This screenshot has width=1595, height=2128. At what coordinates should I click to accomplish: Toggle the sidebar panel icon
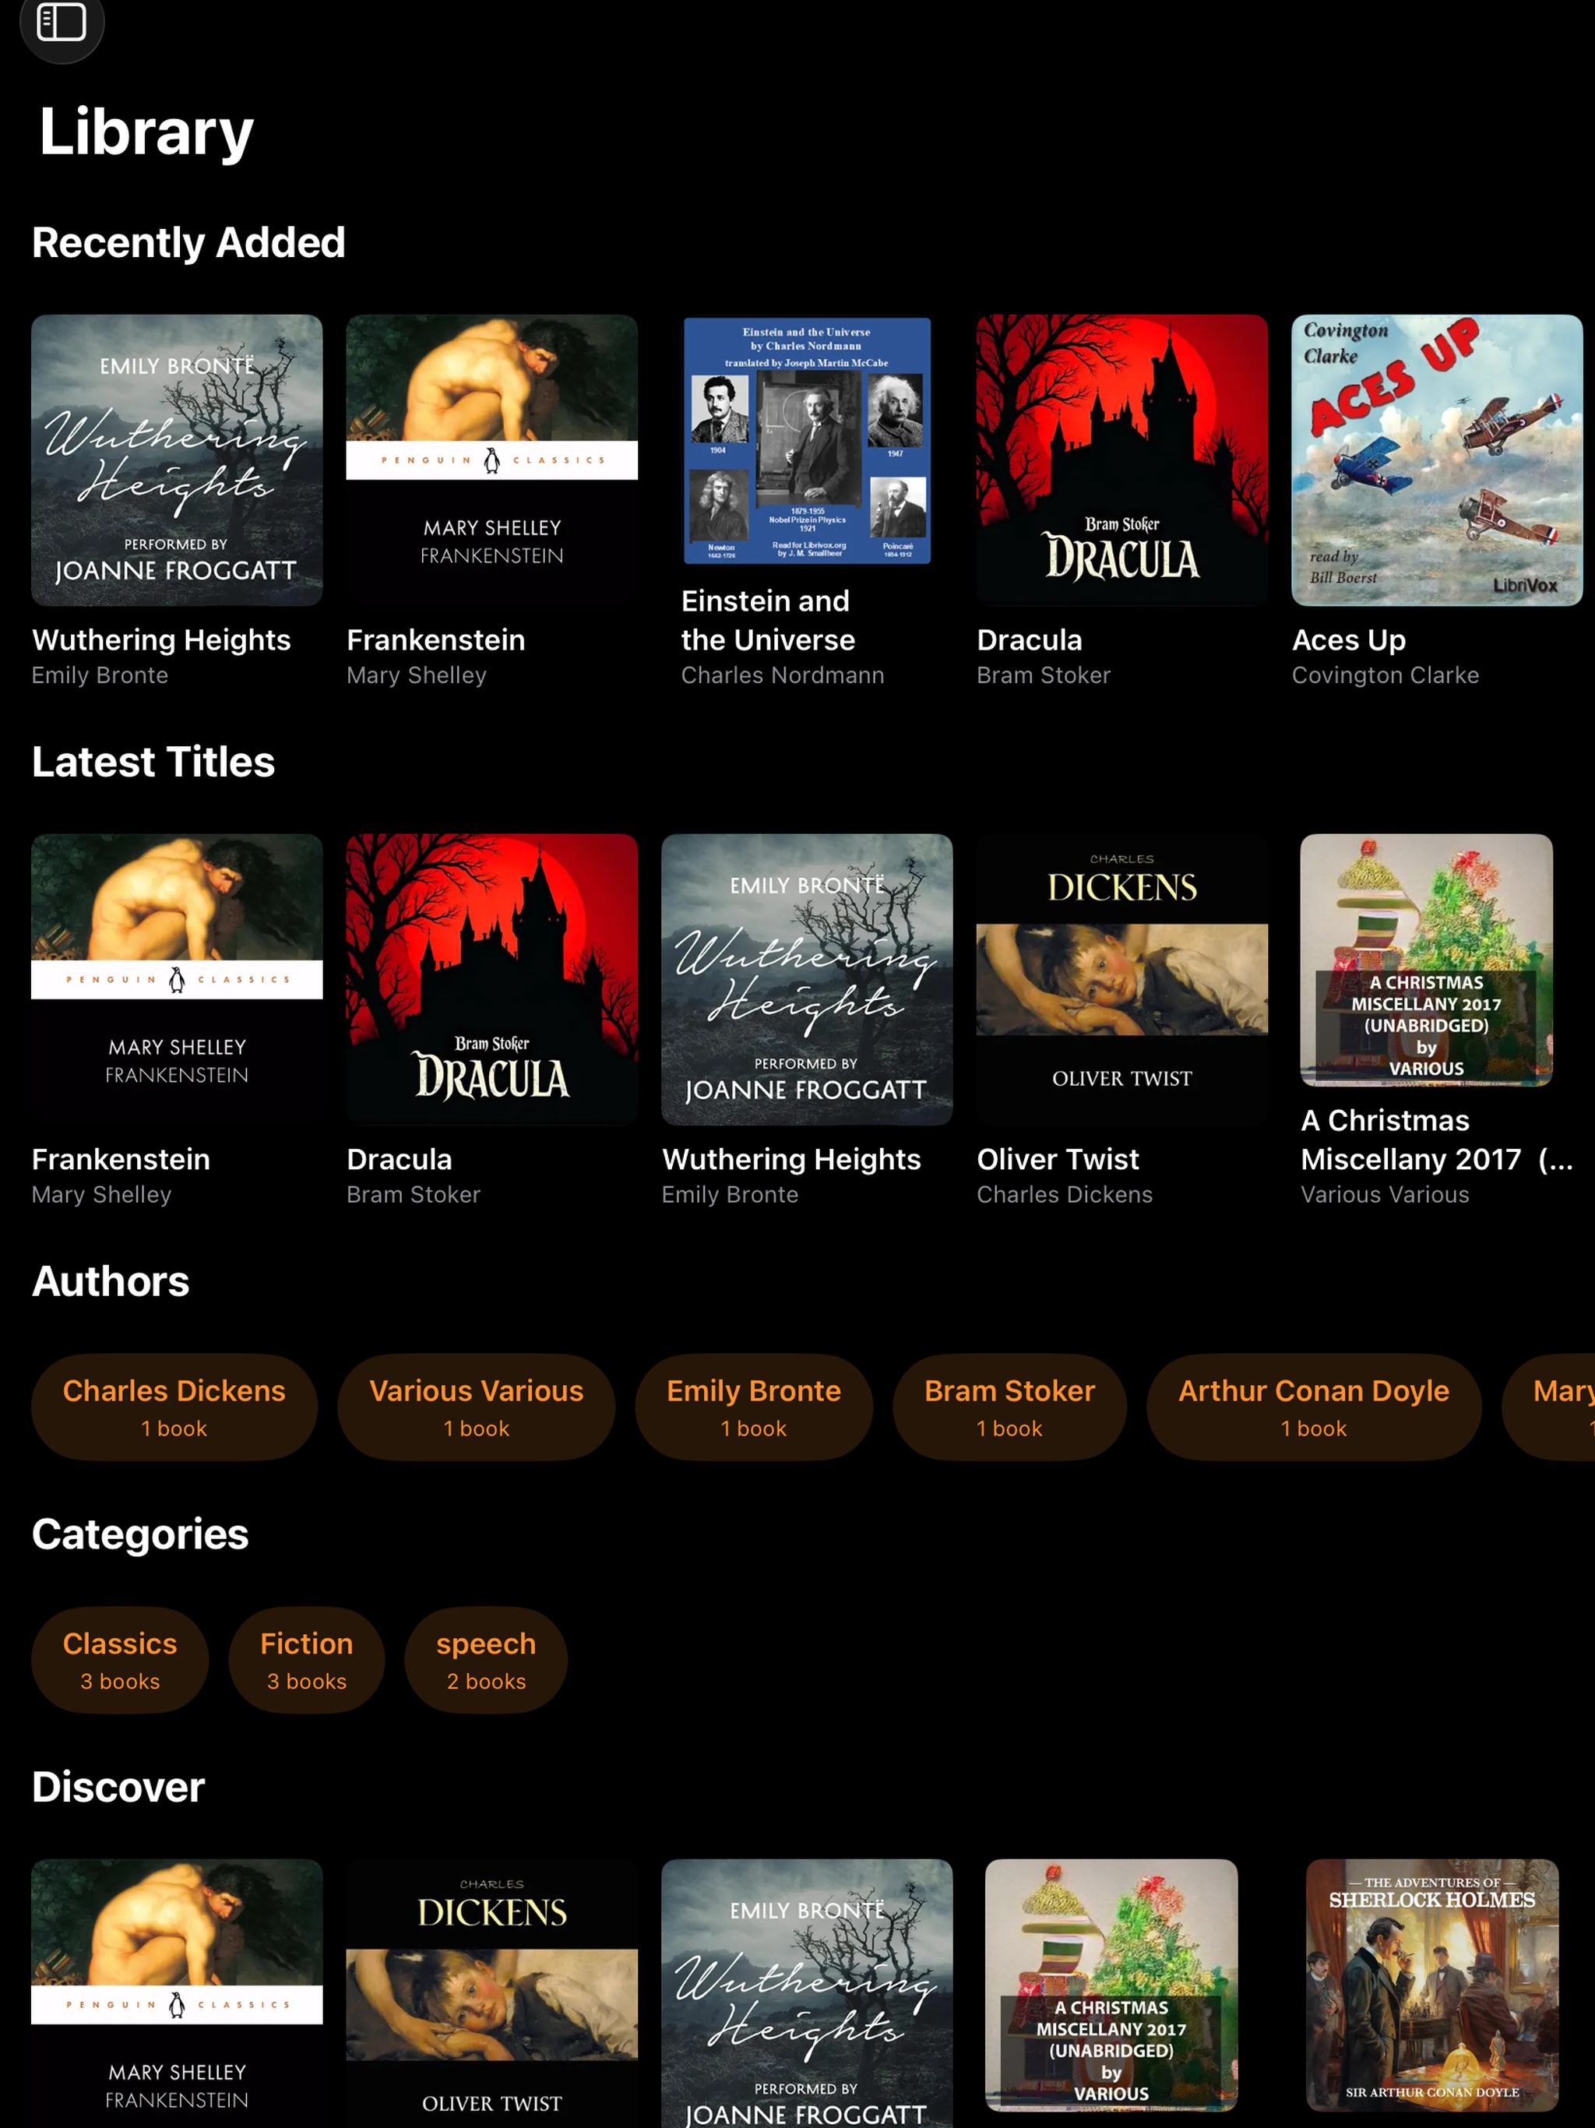click(x=62, y=21)
